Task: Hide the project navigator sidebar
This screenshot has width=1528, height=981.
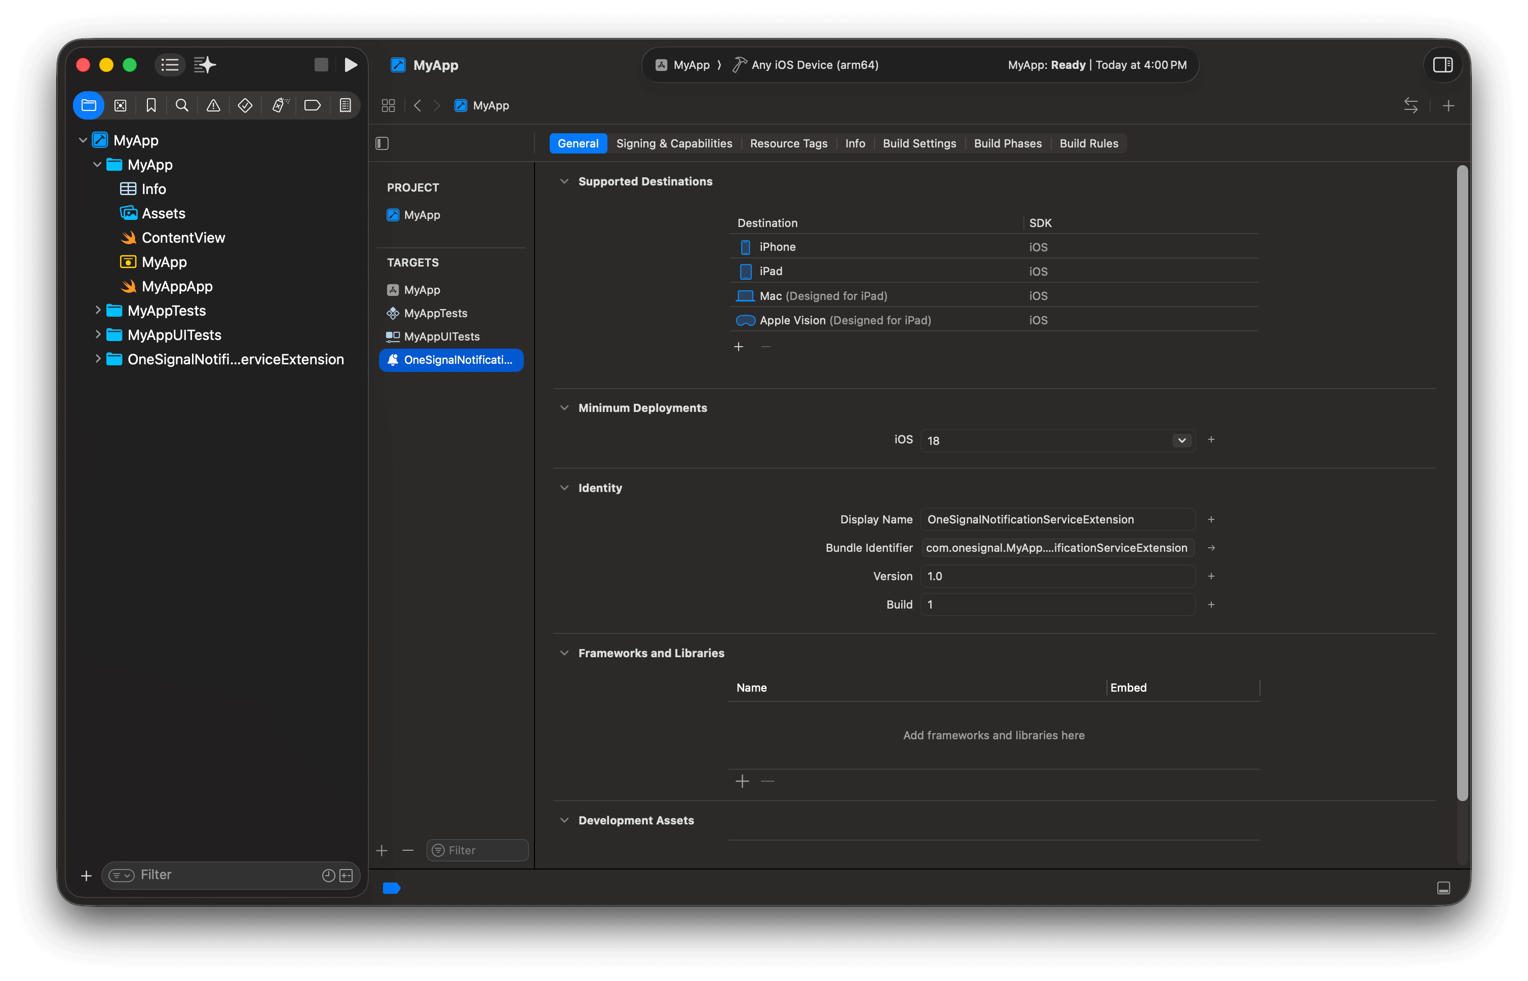Action: pos(169,64)
